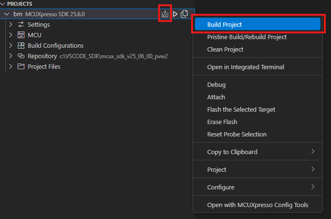Select the MCU tree row label
This screenshot has height=219, width=331.
click(34, 35)
